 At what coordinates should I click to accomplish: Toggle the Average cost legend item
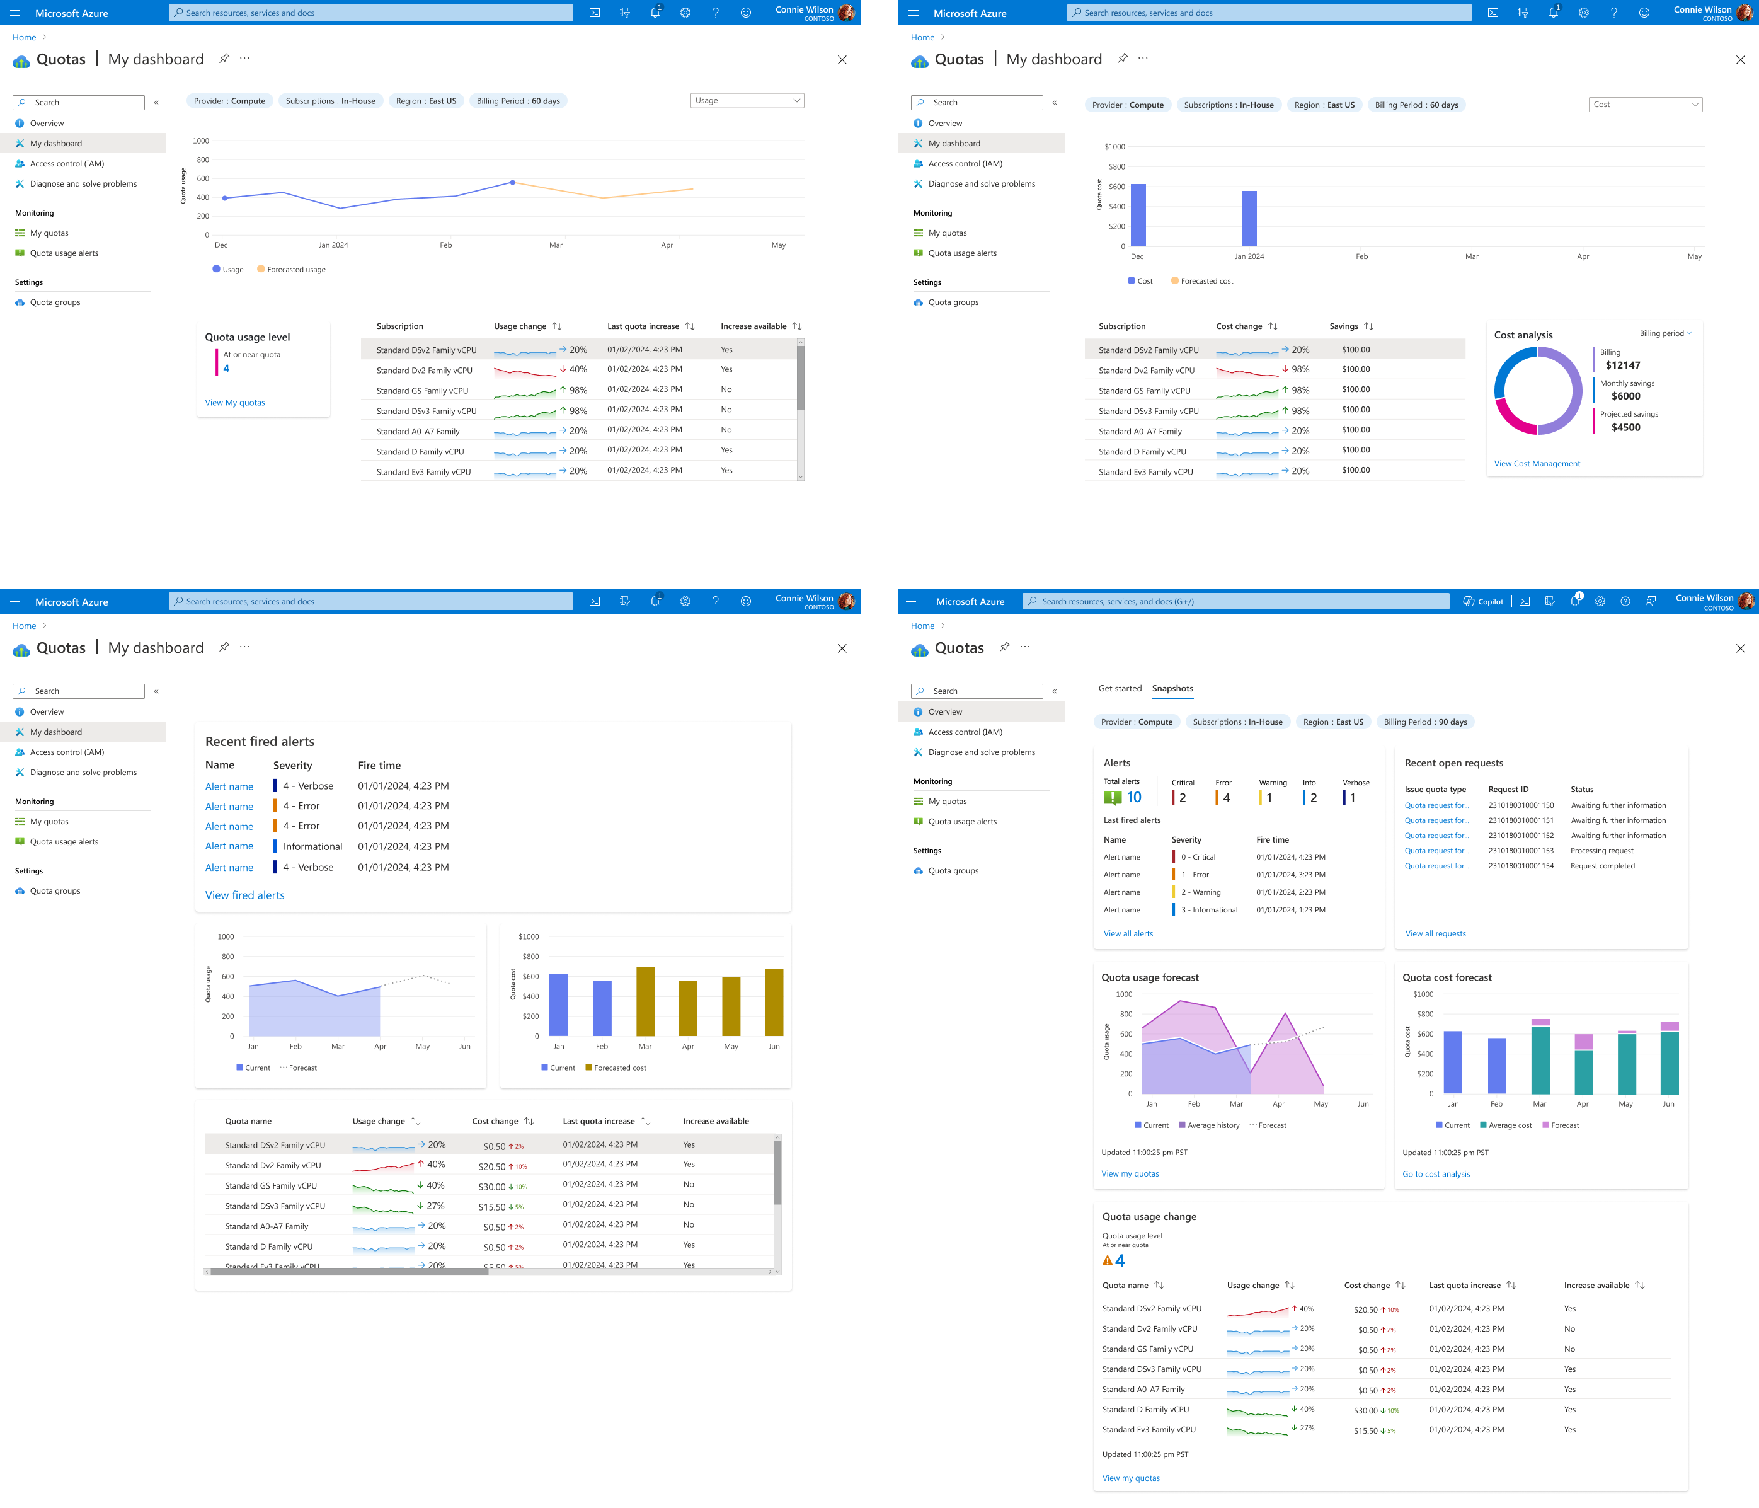(1505, 1125)
